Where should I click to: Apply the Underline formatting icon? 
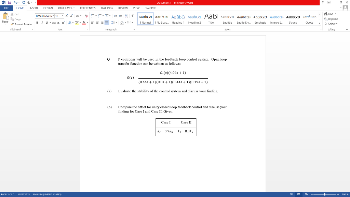[46, 23]
